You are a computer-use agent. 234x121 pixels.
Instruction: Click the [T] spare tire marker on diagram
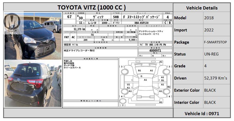point(123,105)
